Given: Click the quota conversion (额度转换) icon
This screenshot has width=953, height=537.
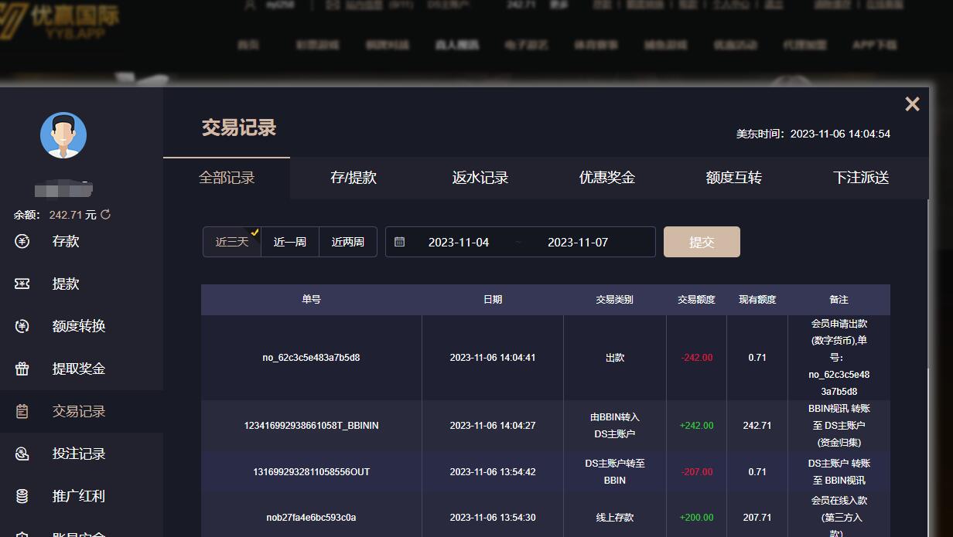Looking at the screenshot, I should click(22, 326).
